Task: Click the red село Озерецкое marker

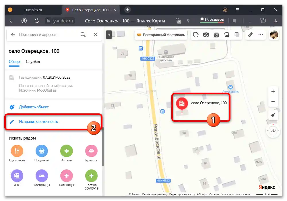Action: pos(182,104)
